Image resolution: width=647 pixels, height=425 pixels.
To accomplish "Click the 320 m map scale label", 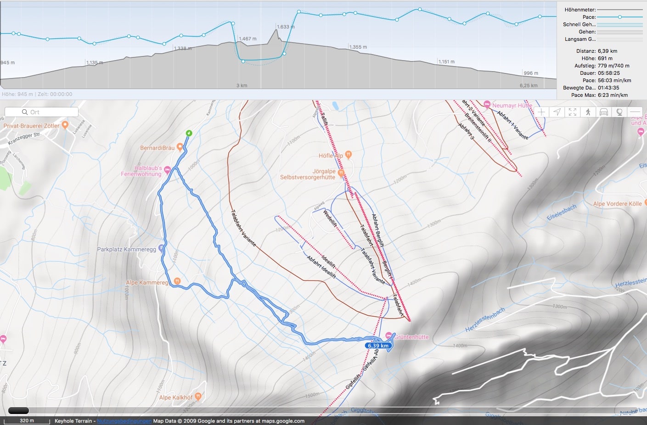I will (x=27, y=420).
